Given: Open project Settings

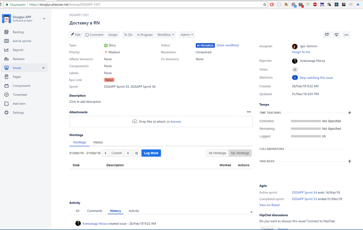Looking at the screenshot, I should pos(18,113).
